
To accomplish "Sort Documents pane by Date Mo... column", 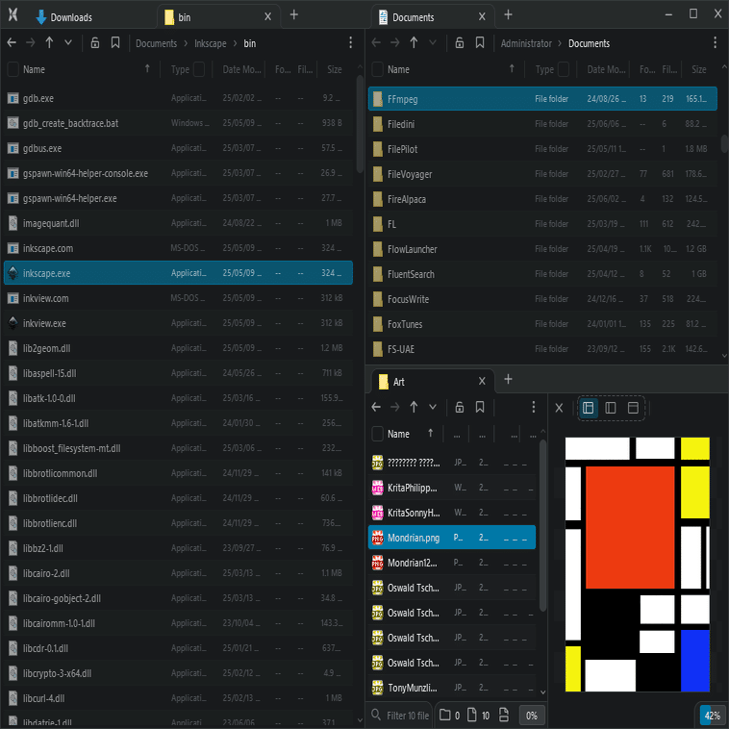I will click(606, 69).
